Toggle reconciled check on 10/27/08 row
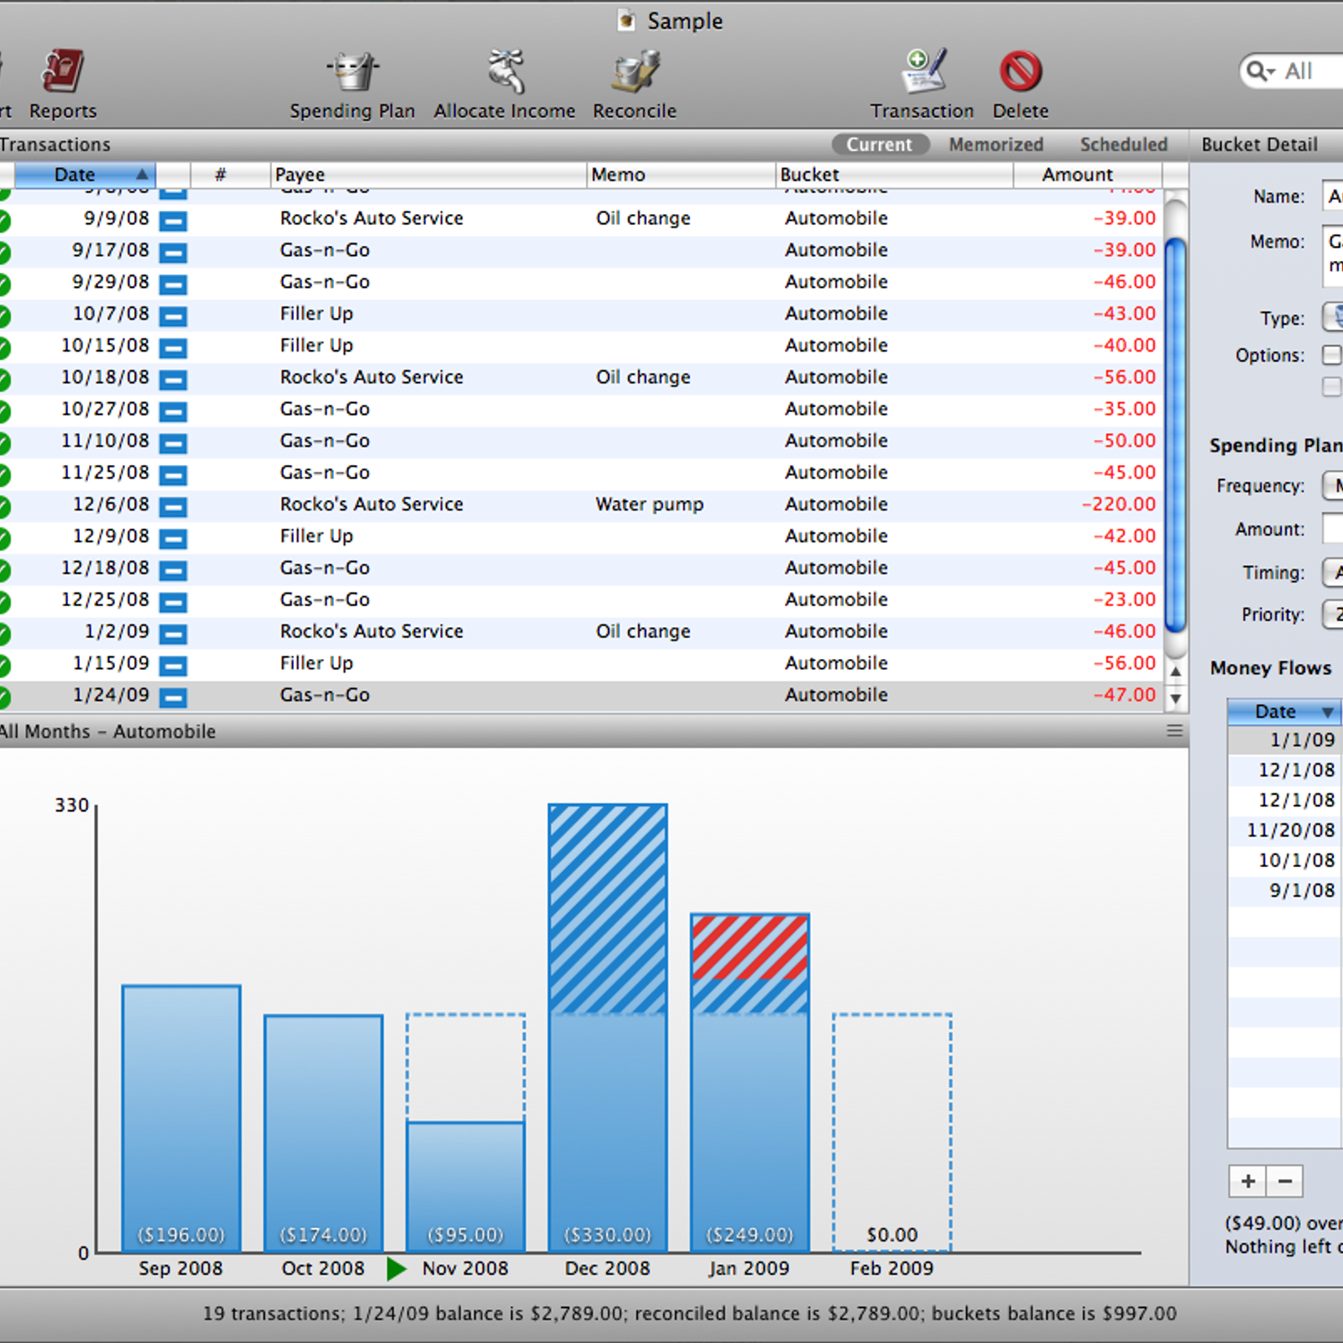Screen dimensions: 1343x1343 [x=3, y=411]
